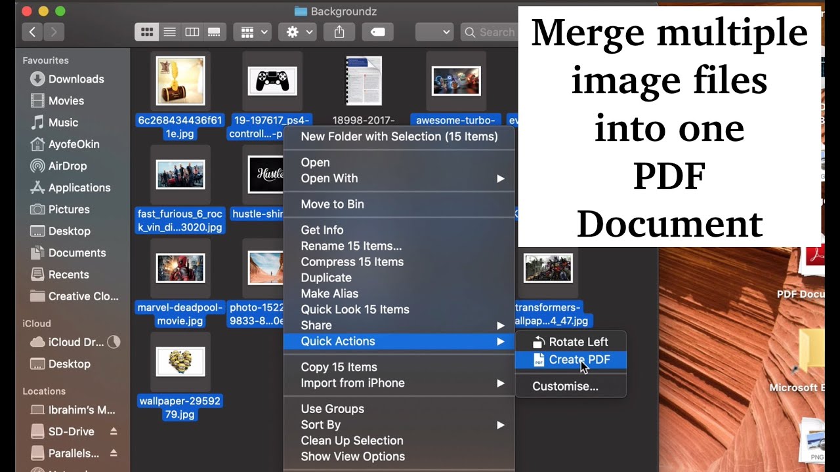Choose Compress 15 Items
This screenshot has width=840, height=472.
tap(399, 262)
